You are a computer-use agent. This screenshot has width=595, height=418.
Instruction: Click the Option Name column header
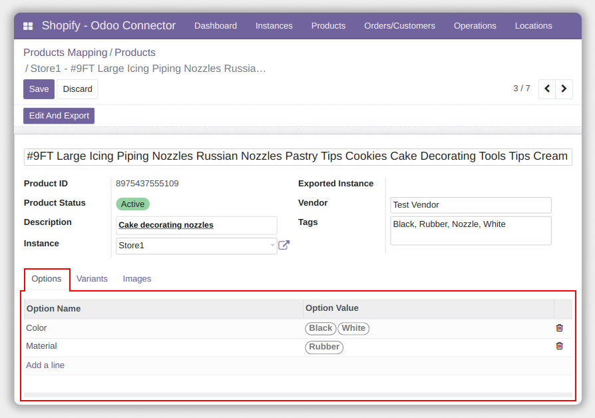coord(163,308)
